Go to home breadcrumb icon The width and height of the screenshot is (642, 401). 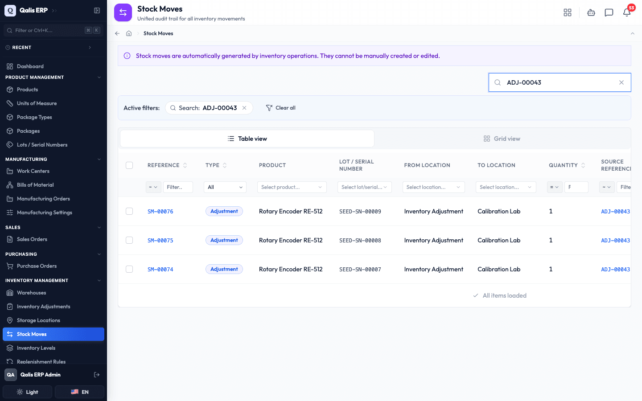pos(129,33)
